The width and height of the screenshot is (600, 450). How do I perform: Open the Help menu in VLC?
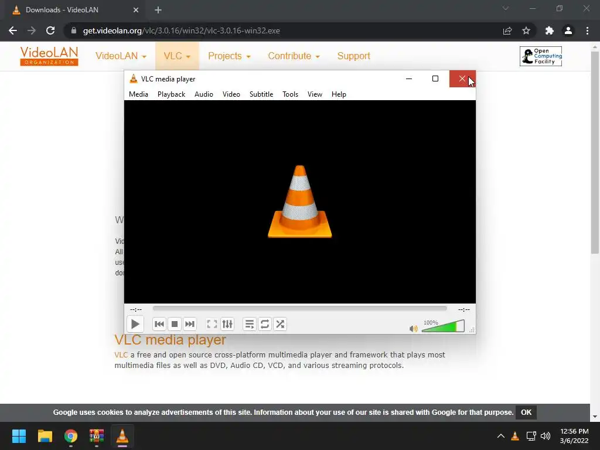point(339,94)
